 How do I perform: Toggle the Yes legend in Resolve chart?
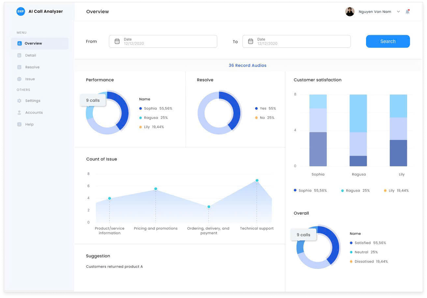coord(265,108)
